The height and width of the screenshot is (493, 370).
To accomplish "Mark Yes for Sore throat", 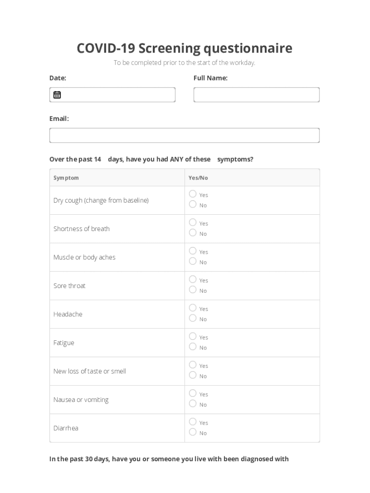I will tap(193, 279).
